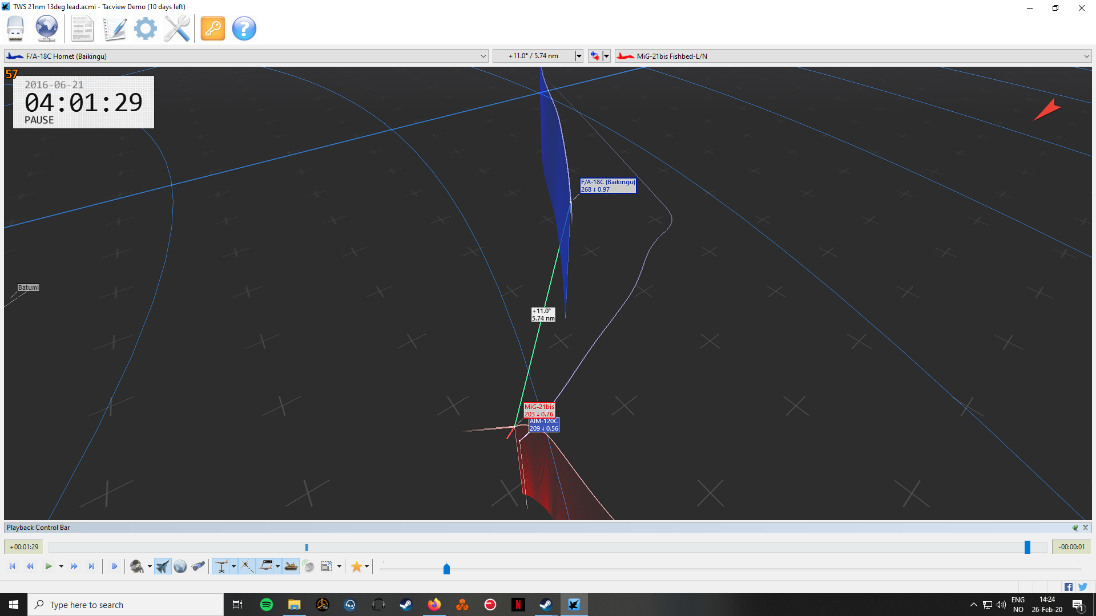1096x616 pixels.
Task: Click the Batumi map label
Action: tap(29, 287)
